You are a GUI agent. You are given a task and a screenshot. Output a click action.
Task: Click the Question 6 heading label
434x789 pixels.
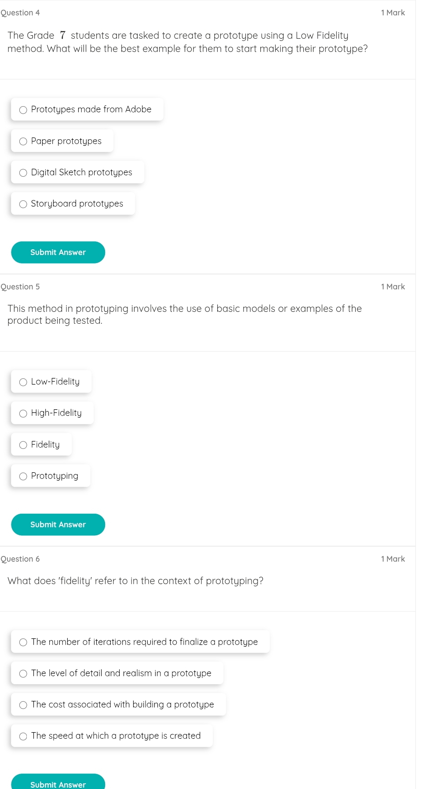tap(20, 559)
